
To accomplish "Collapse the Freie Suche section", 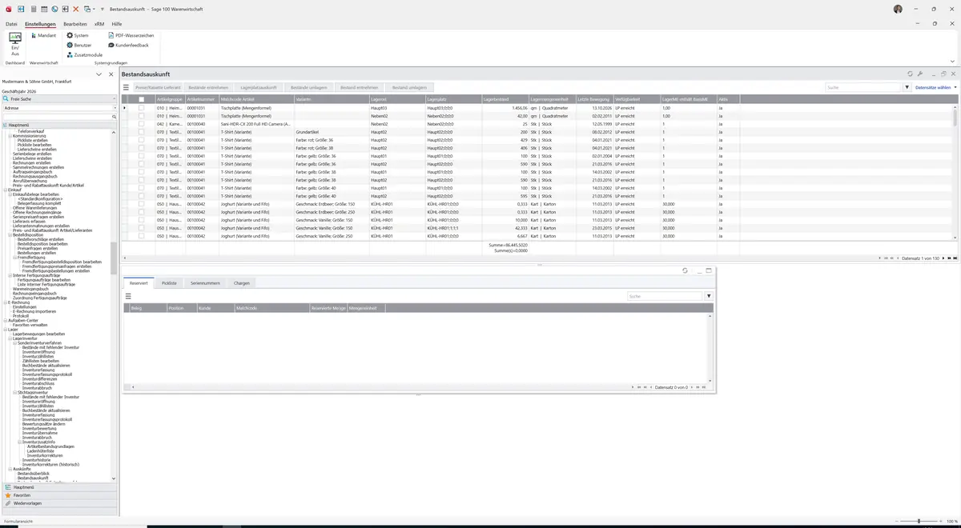I will [114, 98].
